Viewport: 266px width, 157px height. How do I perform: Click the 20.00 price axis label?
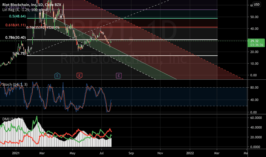(x=254, y=52)
